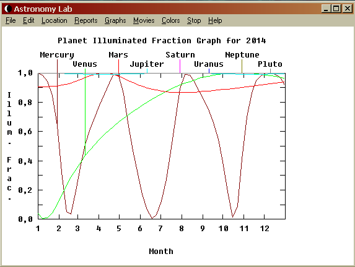The width and height of the screenshot is (355, 267).
Task: Click the Neptune legend label
Action: [242, 55]
